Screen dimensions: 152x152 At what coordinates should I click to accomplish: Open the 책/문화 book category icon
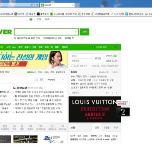tap(30, 127)
